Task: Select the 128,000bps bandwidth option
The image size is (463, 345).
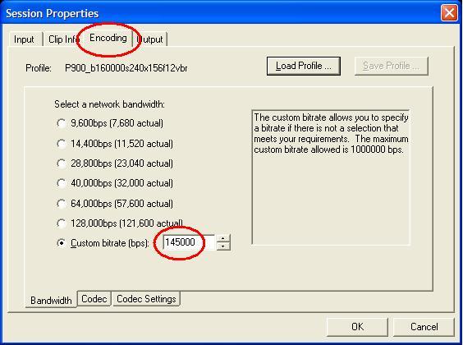Action: (x=62, y=223)
